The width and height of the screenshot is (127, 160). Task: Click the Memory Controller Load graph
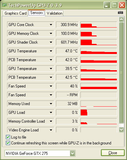(x=99, y=121)
